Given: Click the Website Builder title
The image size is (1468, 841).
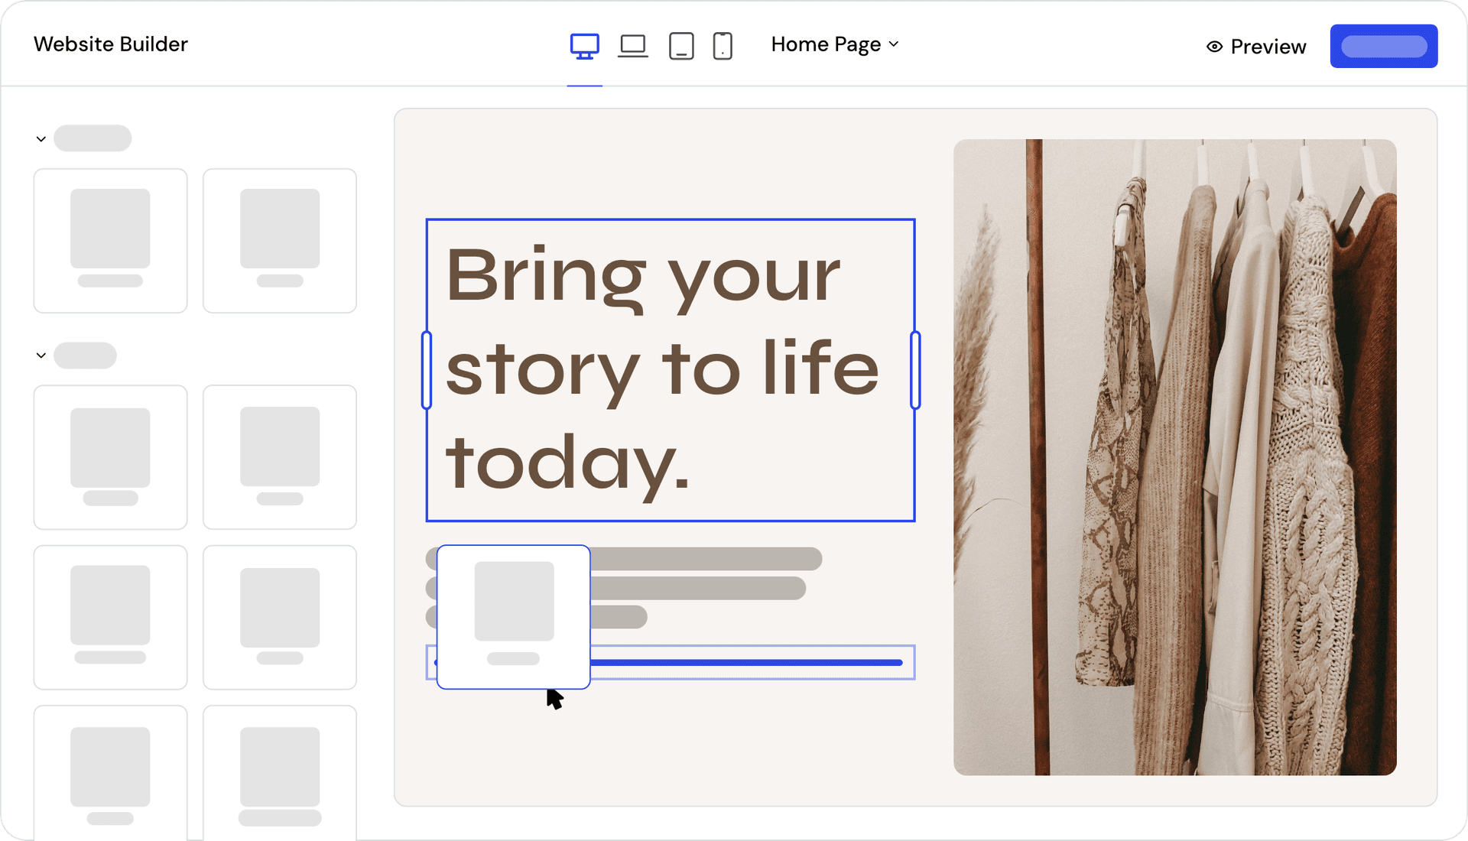Looking at the screenshot, I should point(111,44).
